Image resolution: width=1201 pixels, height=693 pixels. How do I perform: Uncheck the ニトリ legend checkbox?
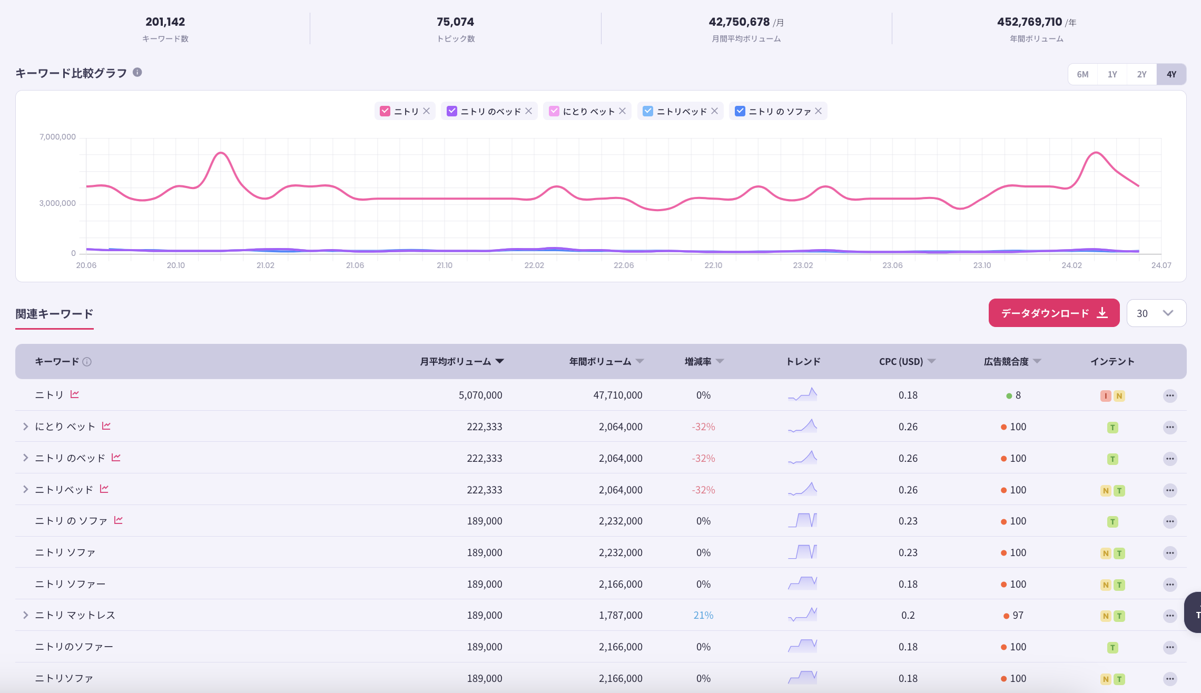385,111
